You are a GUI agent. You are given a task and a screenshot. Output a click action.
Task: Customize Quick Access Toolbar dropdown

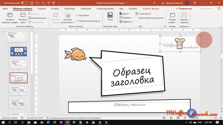click(59, 3)
